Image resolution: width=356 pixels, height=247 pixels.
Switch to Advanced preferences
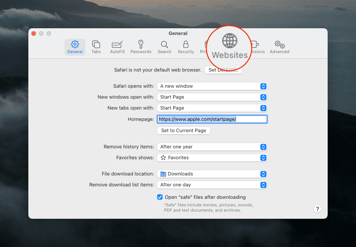pos(279,46)
